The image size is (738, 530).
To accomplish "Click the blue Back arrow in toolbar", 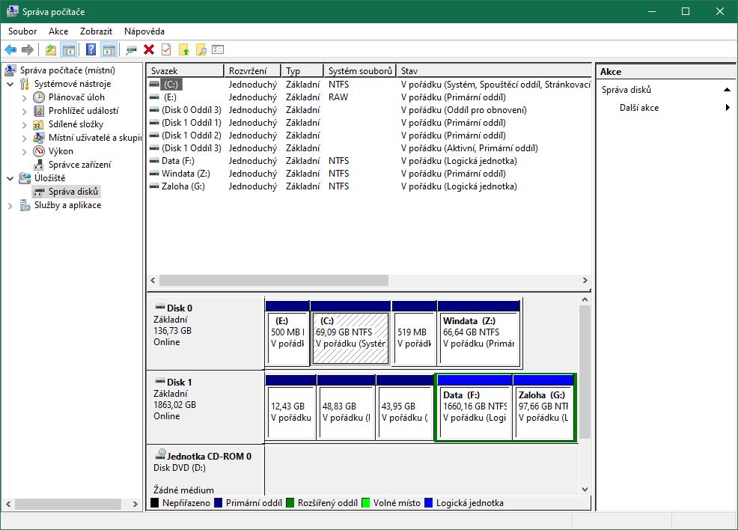I will [10, 50].
